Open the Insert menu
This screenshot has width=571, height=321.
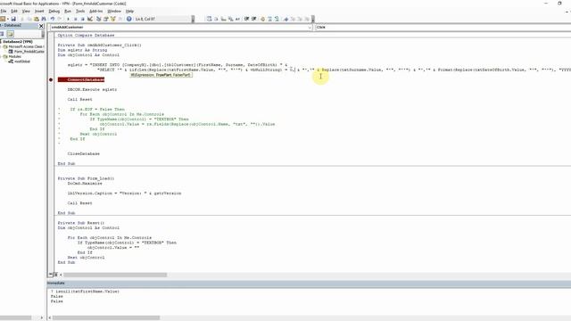39,12
